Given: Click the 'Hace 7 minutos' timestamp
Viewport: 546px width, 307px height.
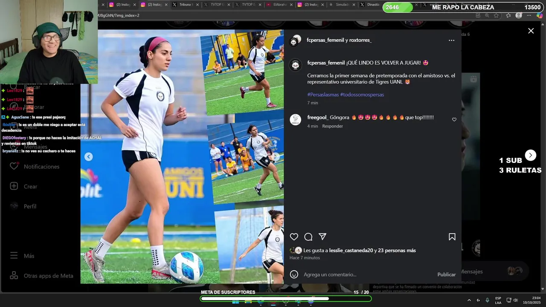Looking at the screenshot, I should click(x=305, y=258).
